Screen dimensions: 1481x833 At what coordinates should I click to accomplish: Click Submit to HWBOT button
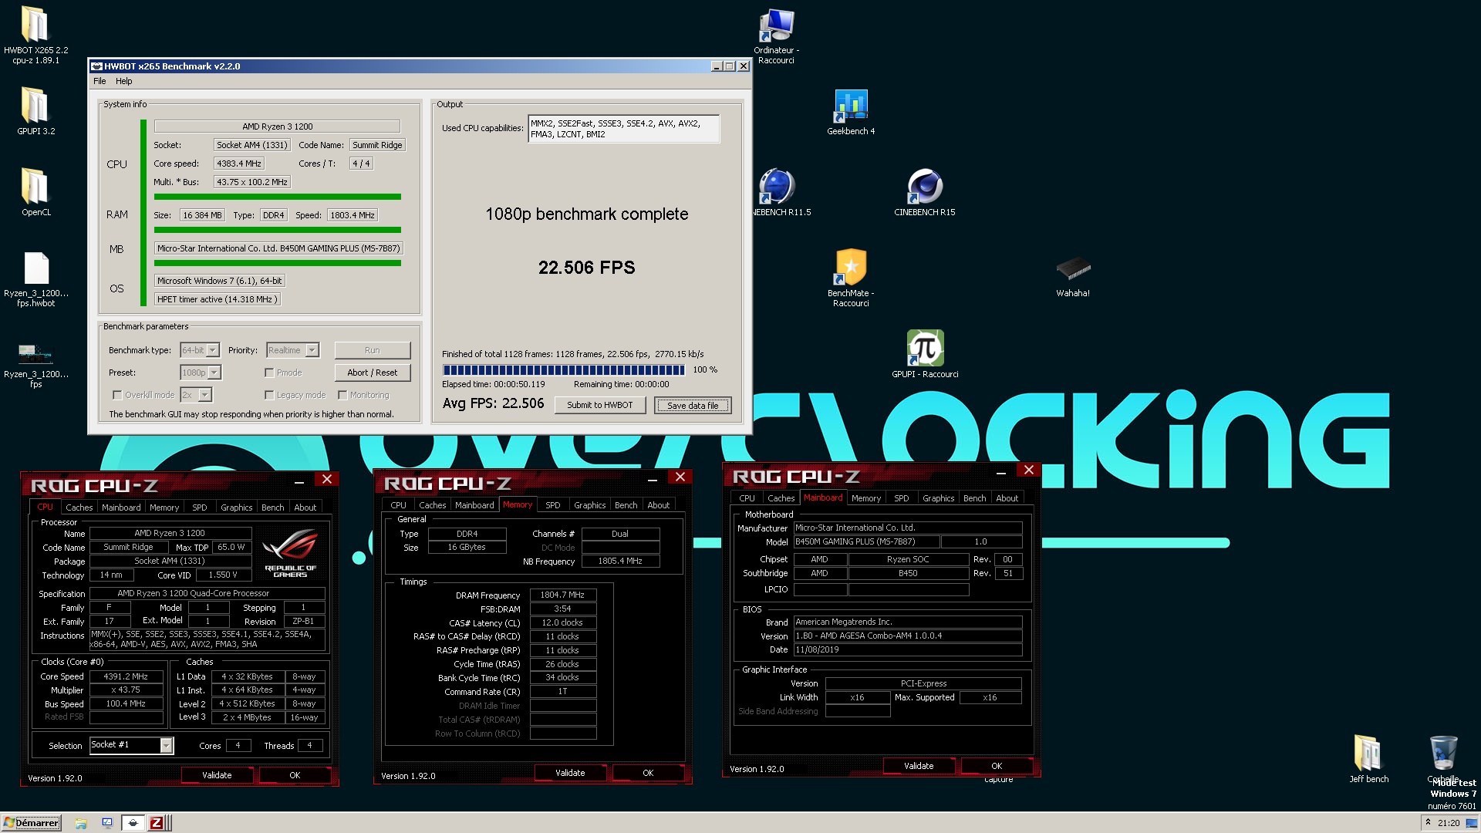coord(600,405)
